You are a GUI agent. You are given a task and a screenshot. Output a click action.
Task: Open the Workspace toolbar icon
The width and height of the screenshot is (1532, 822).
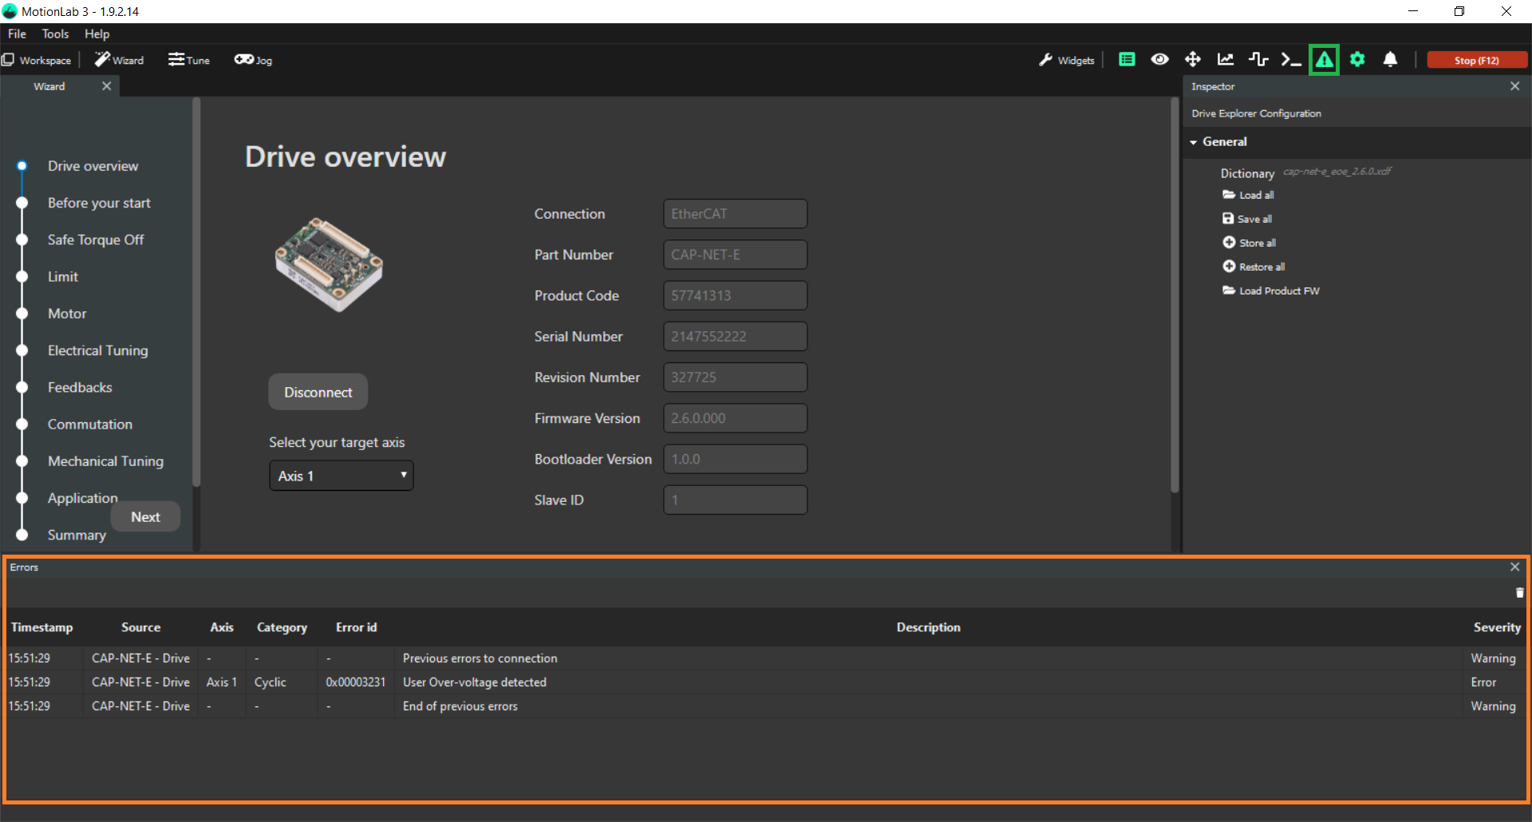(37, 60)
